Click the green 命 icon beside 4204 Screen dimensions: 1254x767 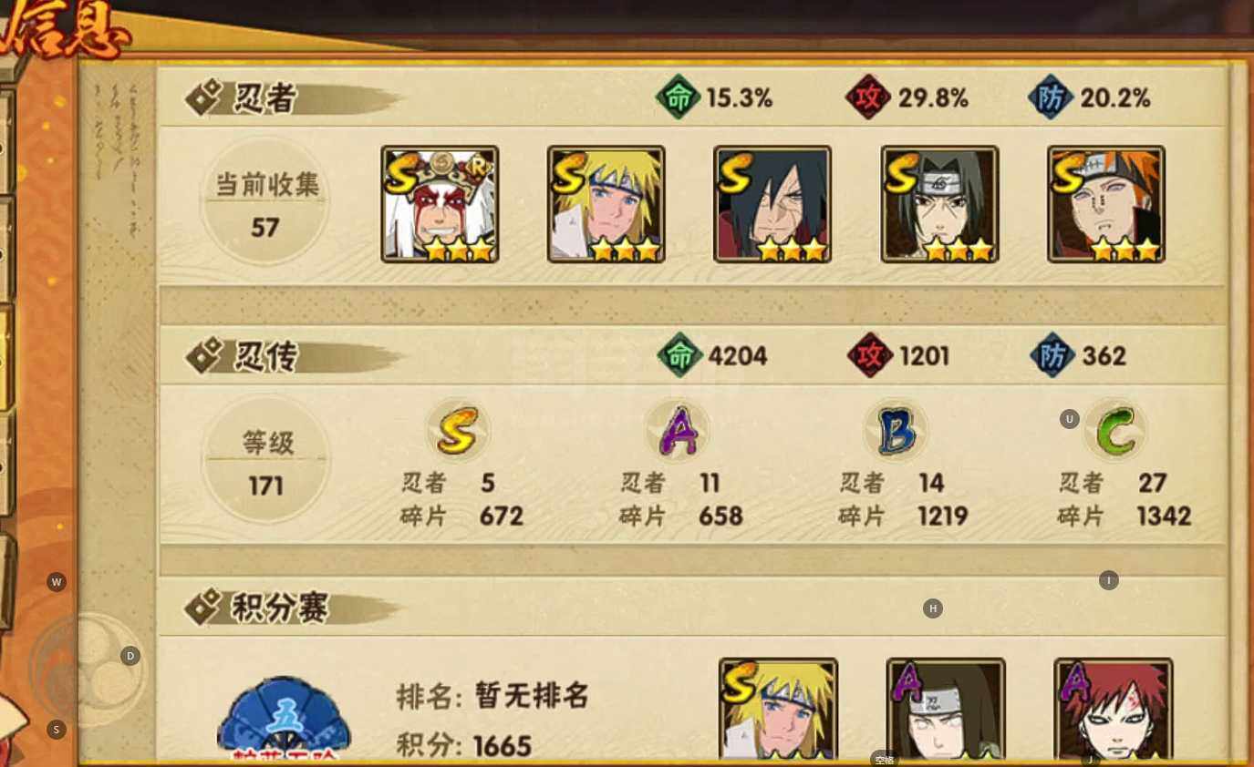[x=679, y=356]
